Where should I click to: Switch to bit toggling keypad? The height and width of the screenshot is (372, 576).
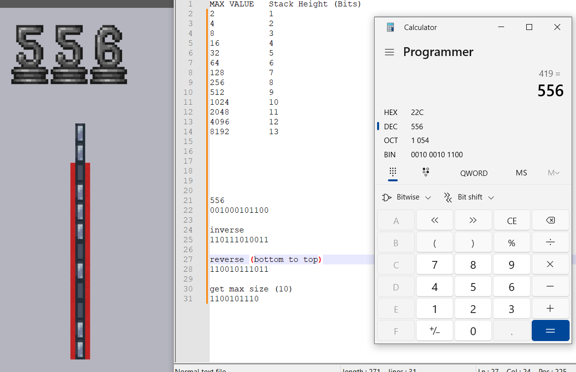(426, 172)
